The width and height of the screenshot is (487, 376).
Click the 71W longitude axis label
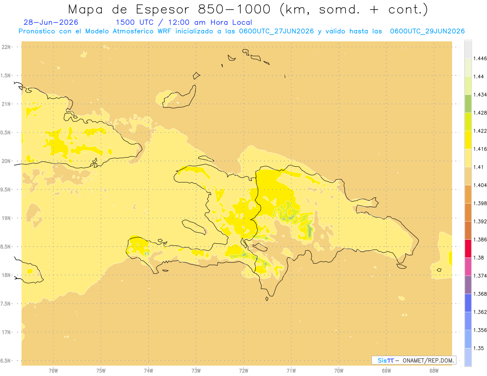291,370
